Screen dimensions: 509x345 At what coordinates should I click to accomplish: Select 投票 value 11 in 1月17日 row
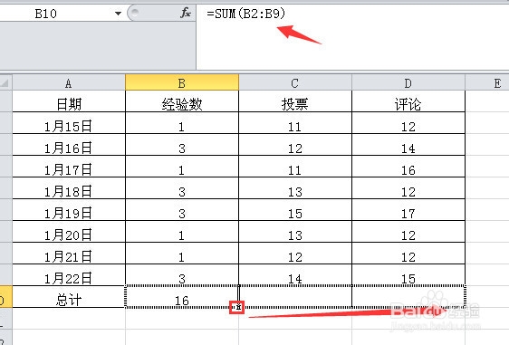[x=295, y=167]
